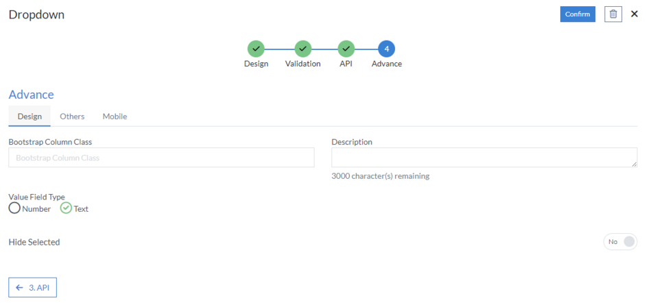
Task: Jump to API step checkmark
Action: pyautogui.click(x=346, y=49)
